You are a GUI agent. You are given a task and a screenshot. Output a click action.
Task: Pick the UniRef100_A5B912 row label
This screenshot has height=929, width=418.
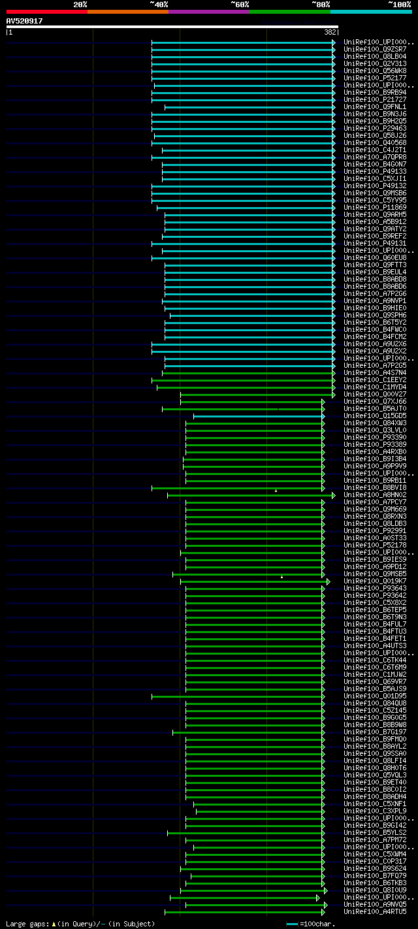pos(375,222)
